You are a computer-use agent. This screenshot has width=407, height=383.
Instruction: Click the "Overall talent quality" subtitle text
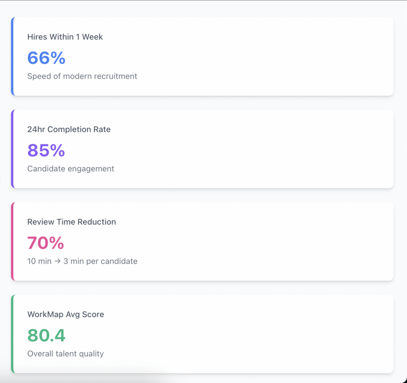pyautogui.click(x=65, y=354)
